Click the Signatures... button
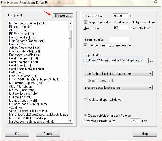162x141 pixels. 63,16
